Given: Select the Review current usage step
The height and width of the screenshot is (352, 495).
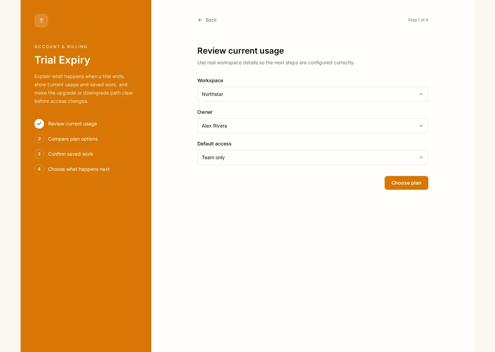Looking at the screenshot, I should (73, 124).
